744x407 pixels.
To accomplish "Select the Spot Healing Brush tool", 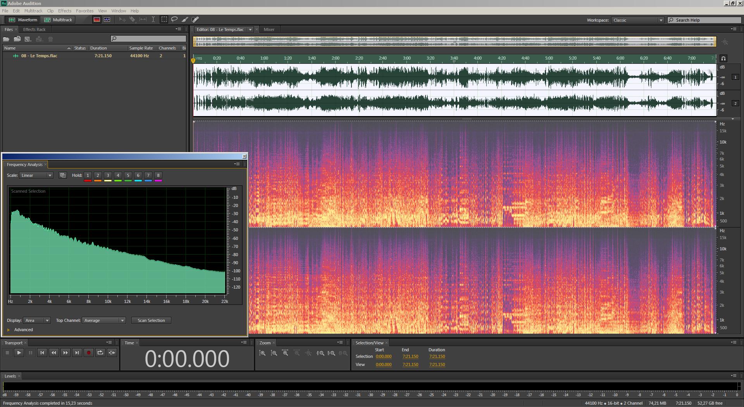I will 195,19.
